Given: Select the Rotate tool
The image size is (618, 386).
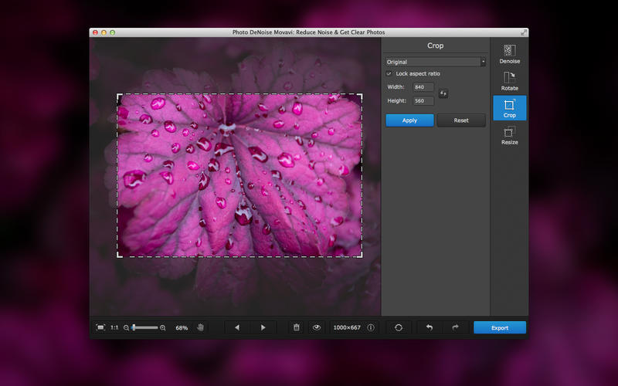Looking at the screenshot, I should tap(509, 81).
